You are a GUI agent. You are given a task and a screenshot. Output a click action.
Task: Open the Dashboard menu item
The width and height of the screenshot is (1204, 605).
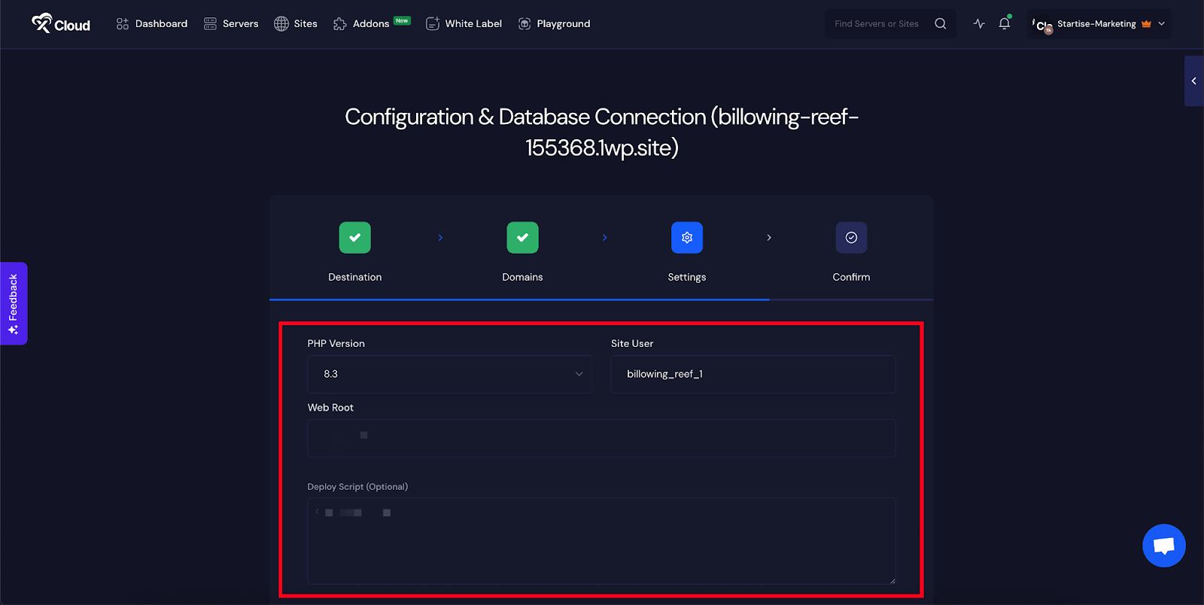152,24
